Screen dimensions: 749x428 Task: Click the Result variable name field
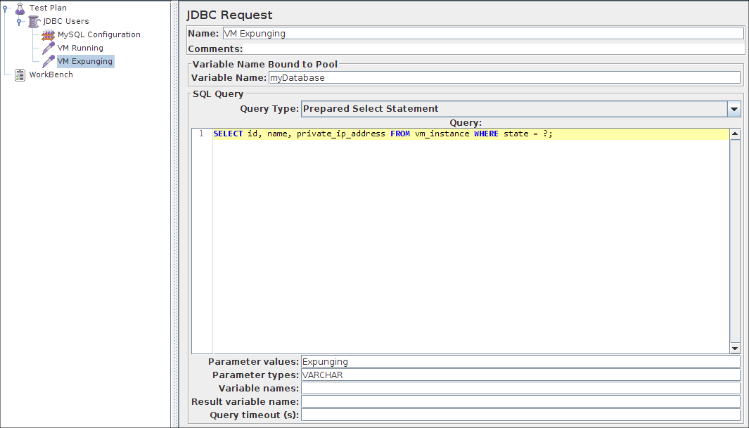(520, 402)
